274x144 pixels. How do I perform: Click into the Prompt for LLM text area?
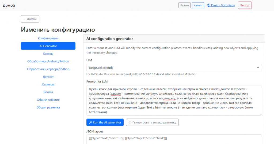[174, 100]
